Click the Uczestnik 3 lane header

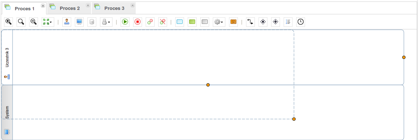click(x=7, y=57)
